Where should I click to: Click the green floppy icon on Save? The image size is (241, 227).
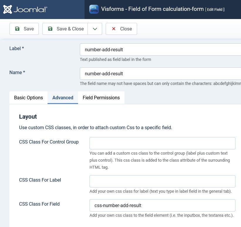click(17, 29)
